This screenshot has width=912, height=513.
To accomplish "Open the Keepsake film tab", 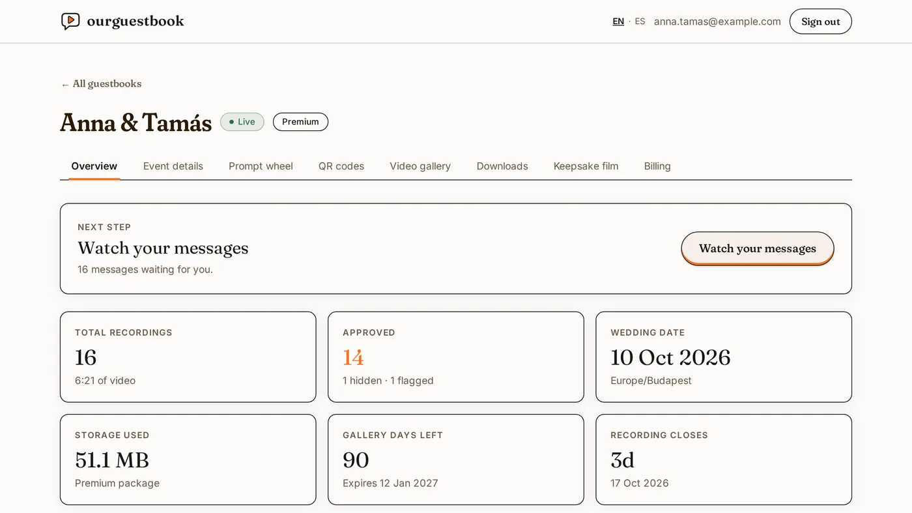I will coord(586,166).
